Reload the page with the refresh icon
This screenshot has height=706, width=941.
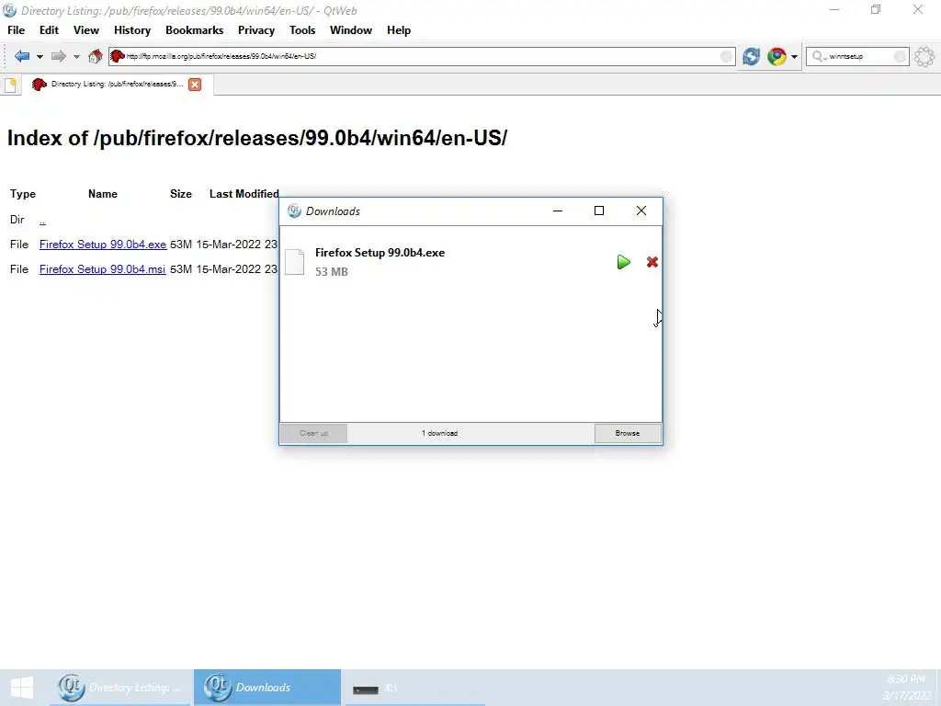click(751, 56)
